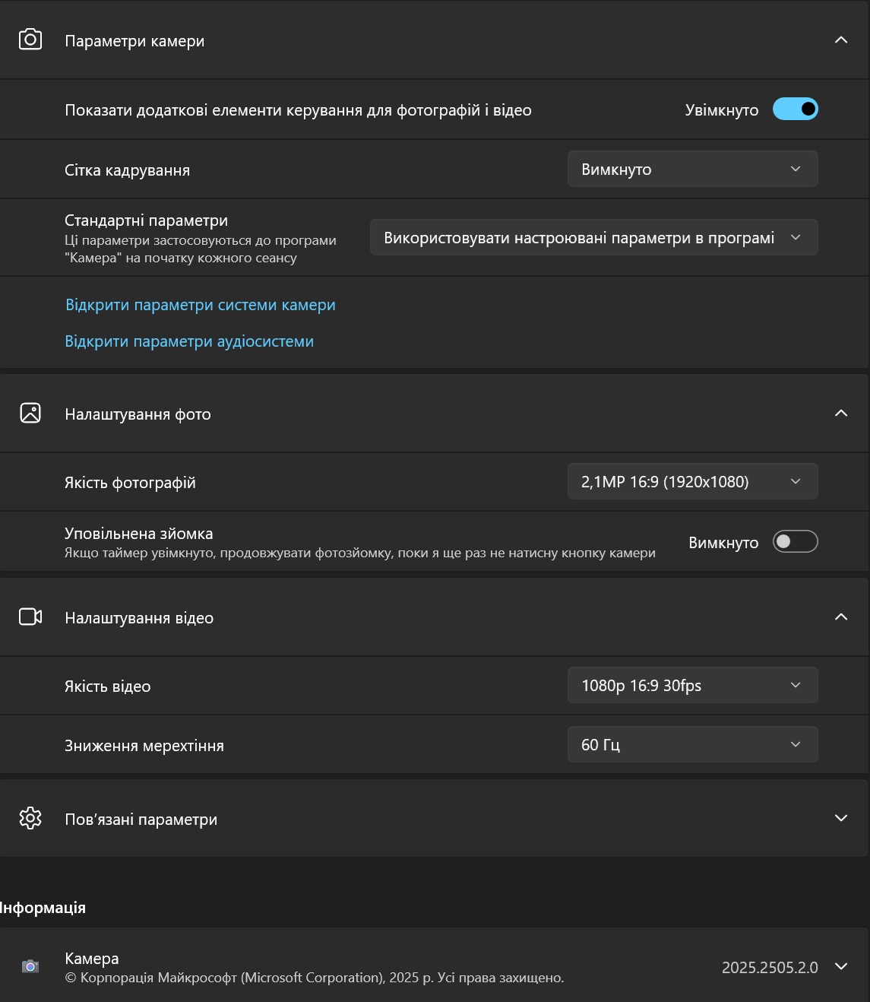Click the video camera icon beside Налаштування відео
870x1002 pixels.
[x=30, y=617]
